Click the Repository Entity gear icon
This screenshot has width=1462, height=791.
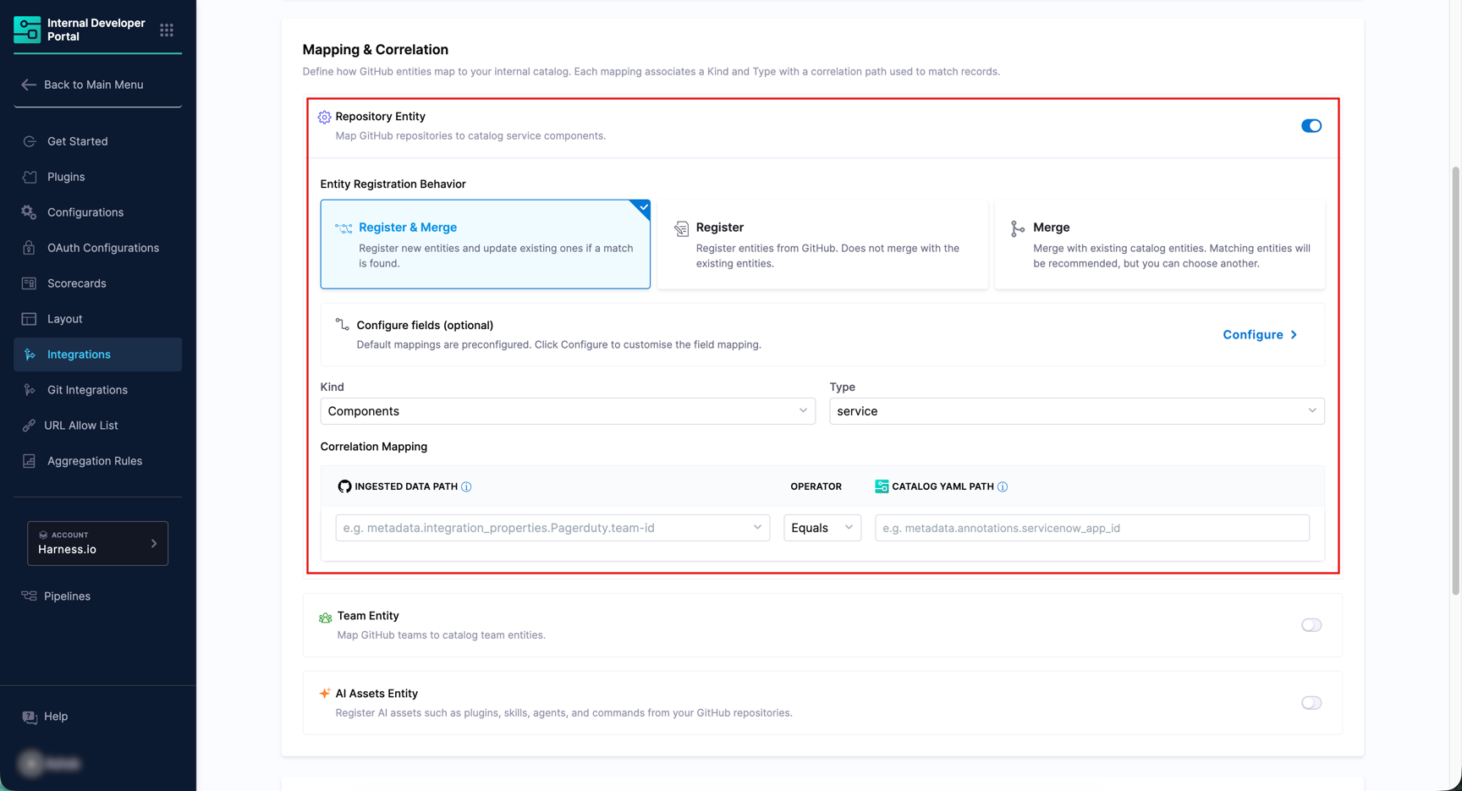click(325, 118)
